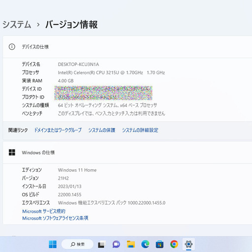Click the 実装 RAM label
This screenshot has height=252, width=252.
pos(32,81)
